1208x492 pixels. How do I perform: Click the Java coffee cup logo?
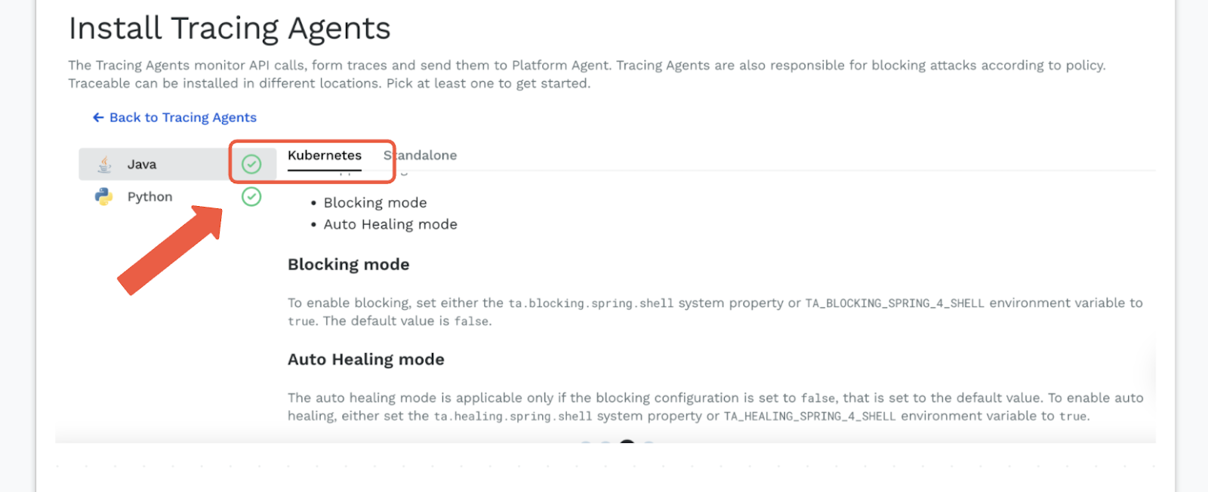tap(105, 164)
